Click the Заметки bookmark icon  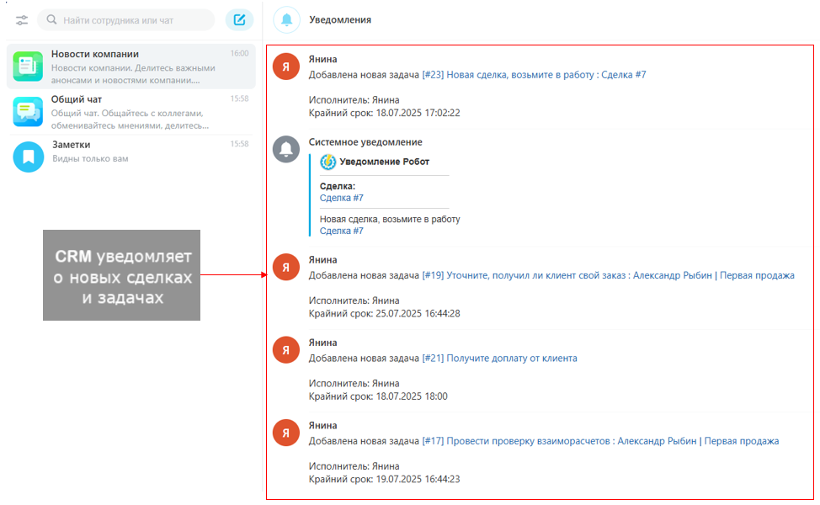pos(28,157)
